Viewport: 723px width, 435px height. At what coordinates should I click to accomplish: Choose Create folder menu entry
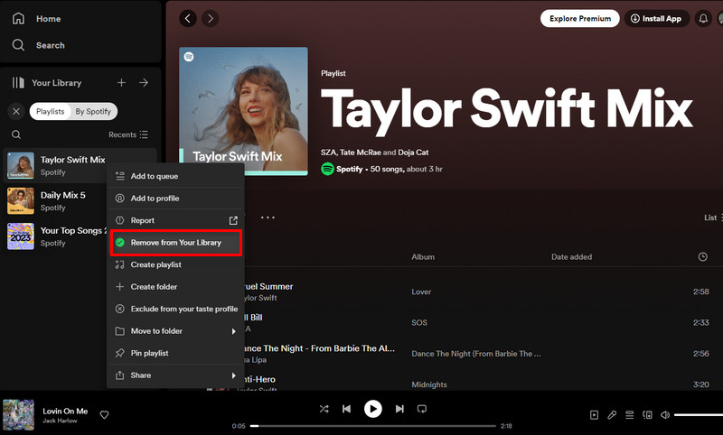(175, 287)
